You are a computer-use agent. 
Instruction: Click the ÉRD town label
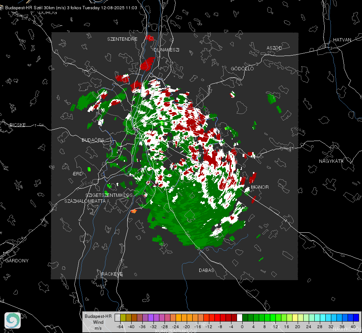[x=78, y=174]
